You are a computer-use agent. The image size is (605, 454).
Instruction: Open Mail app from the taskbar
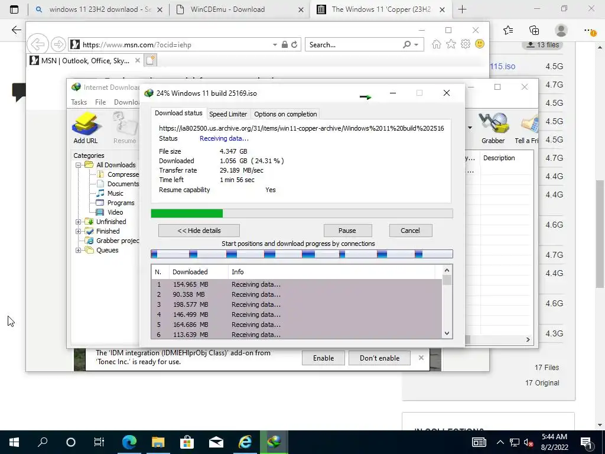coord(216,442)
